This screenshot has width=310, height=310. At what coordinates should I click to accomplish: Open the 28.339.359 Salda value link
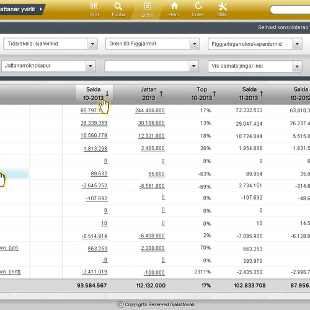(x=94, y=123)
